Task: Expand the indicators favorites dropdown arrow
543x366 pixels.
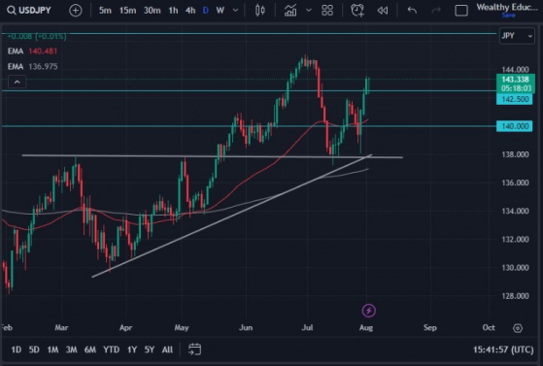Action: 309,11
